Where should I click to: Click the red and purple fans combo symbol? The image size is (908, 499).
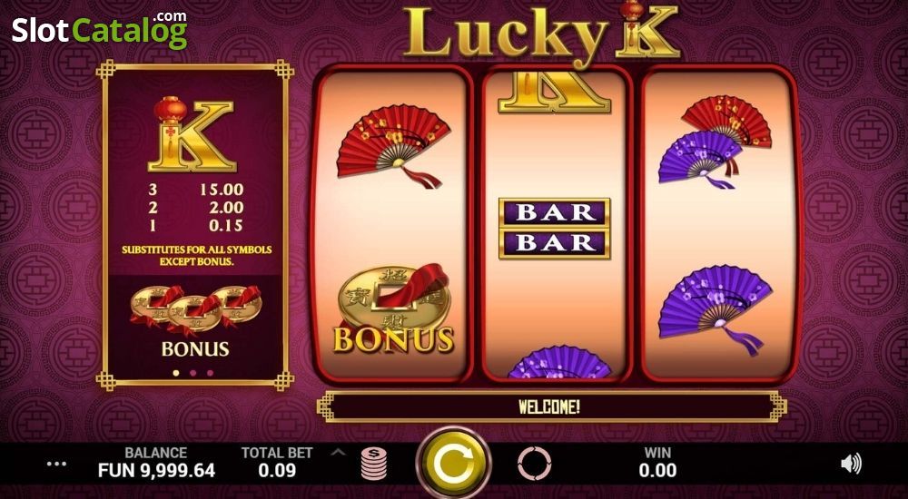(x=716, y=142)
